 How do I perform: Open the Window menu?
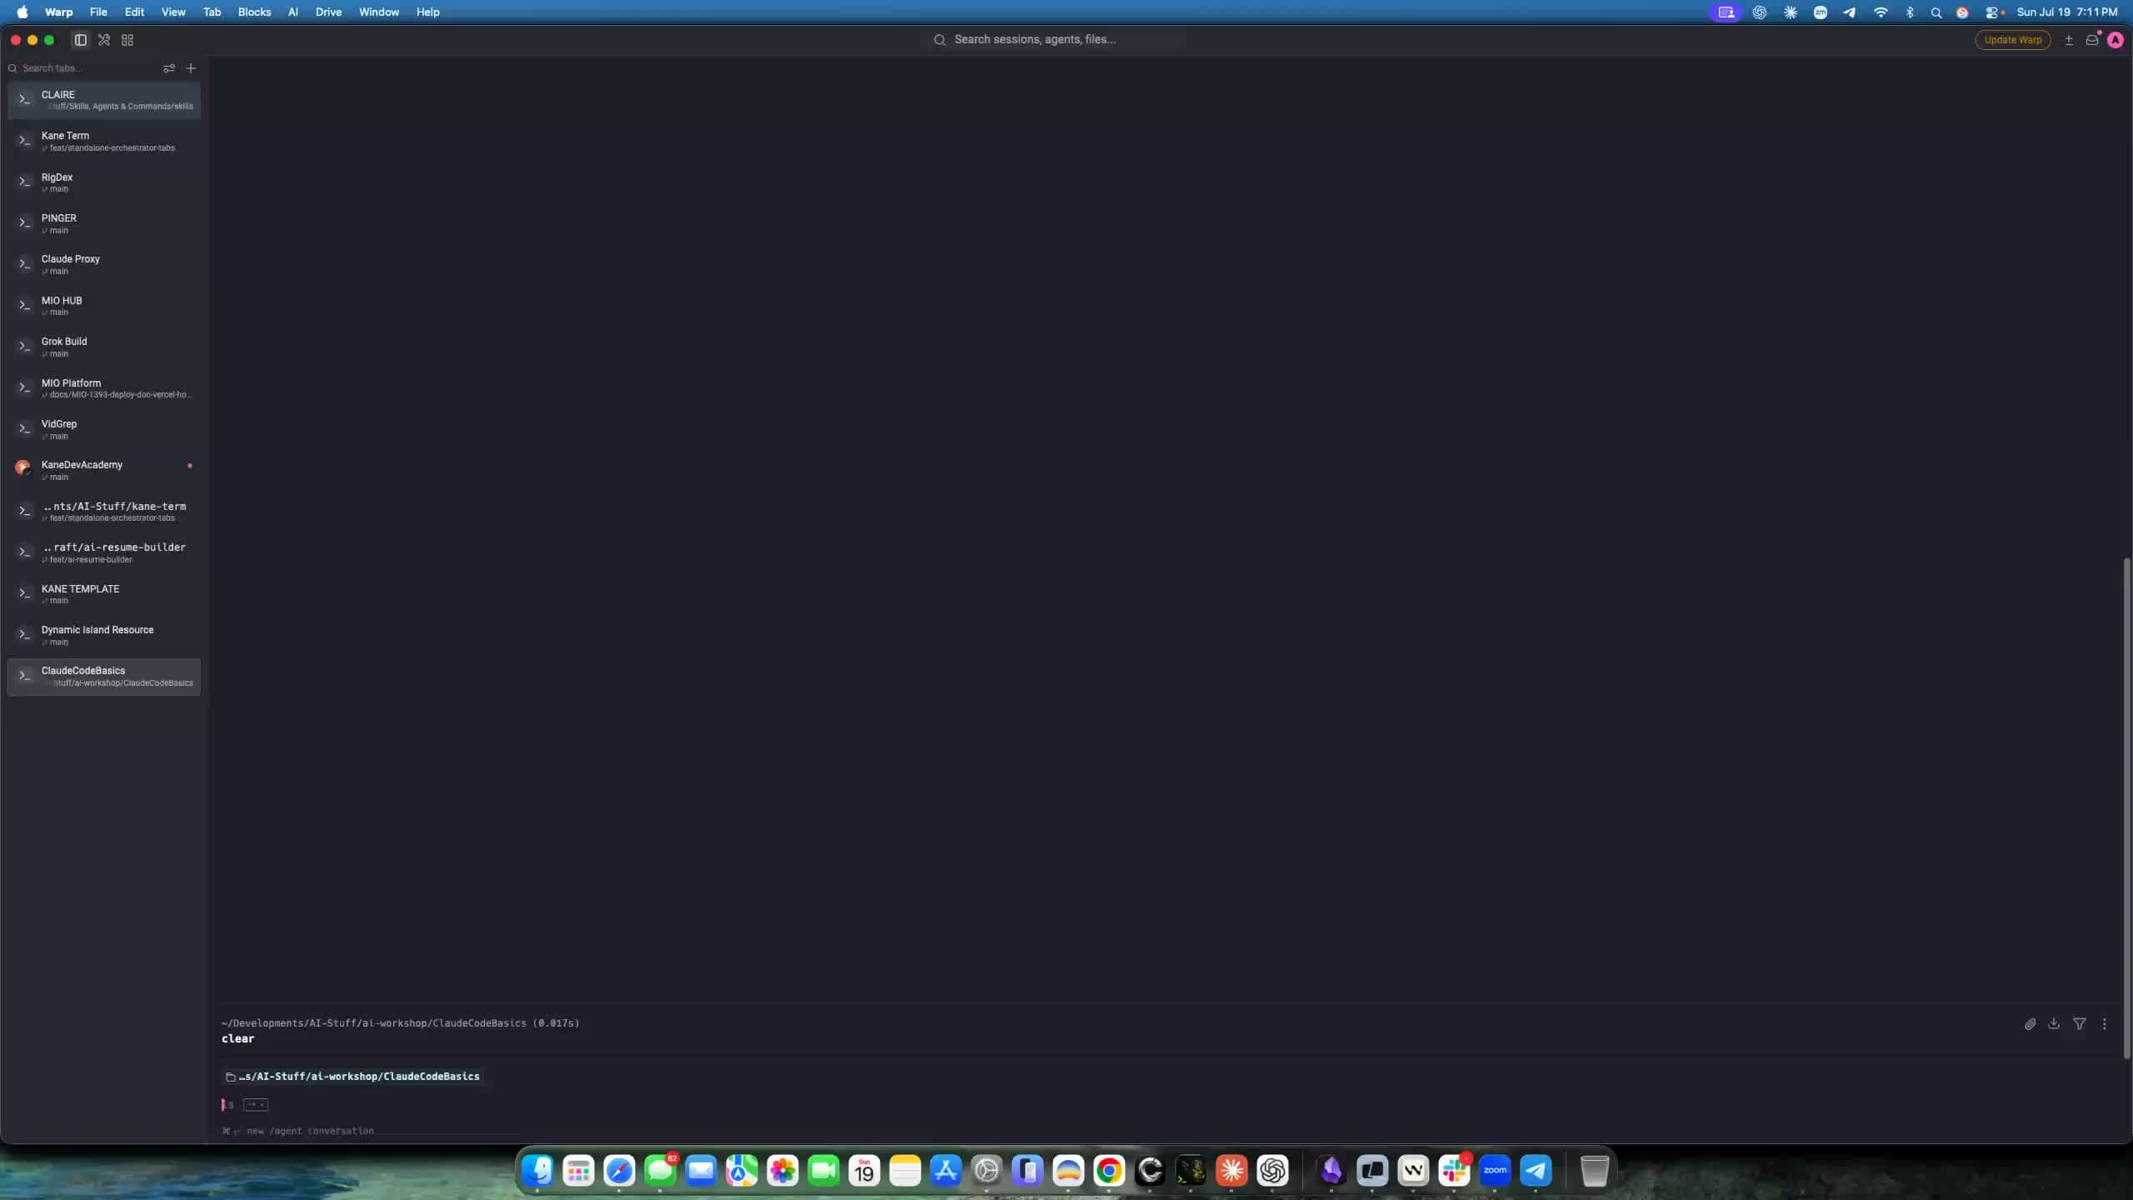click(x=379, y=12)
